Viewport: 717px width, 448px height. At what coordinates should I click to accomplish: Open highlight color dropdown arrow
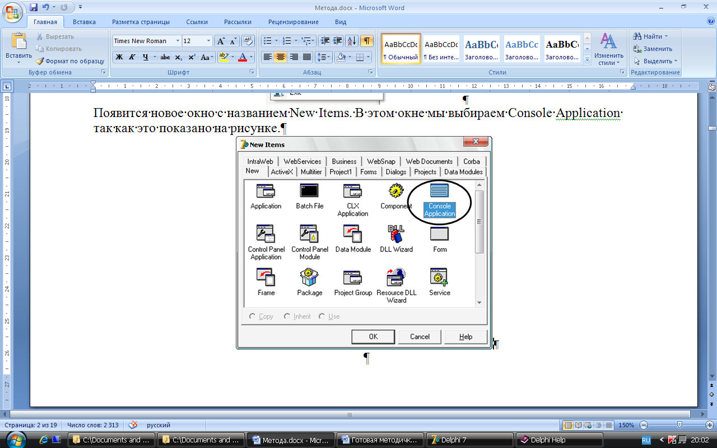(x=232, y=57)
